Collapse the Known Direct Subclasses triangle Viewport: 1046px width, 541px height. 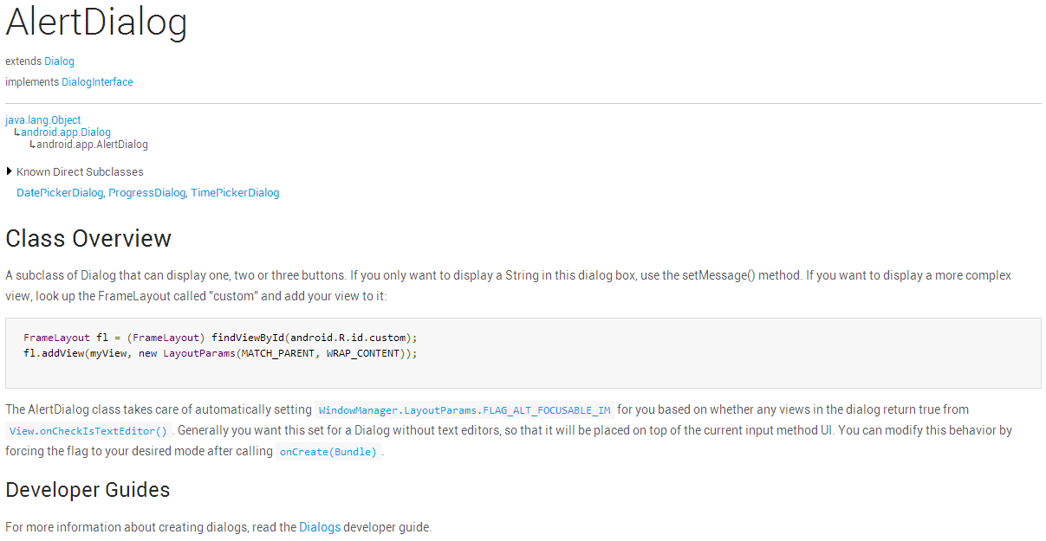coord(10,171)
